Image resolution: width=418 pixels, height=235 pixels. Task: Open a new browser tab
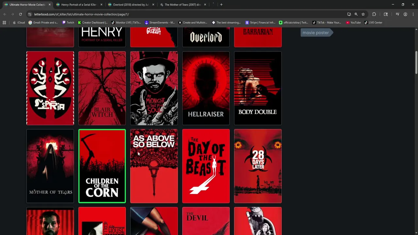coord(221,5)
